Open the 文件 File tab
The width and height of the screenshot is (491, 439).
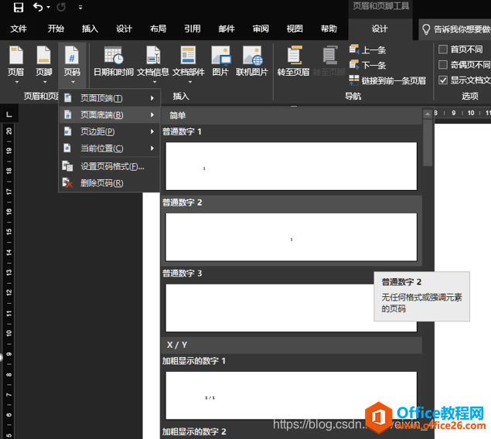point(19,29)
